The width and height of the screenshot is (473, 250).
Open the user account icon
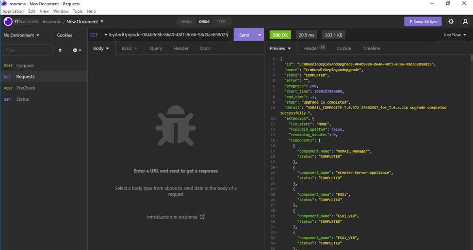click(x=465, y=21)
